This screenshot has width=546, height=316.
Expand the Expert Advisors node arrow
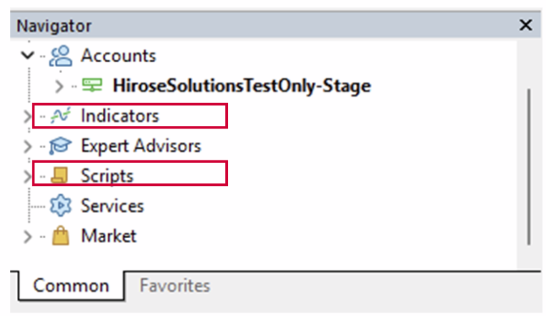coord(27,145)
